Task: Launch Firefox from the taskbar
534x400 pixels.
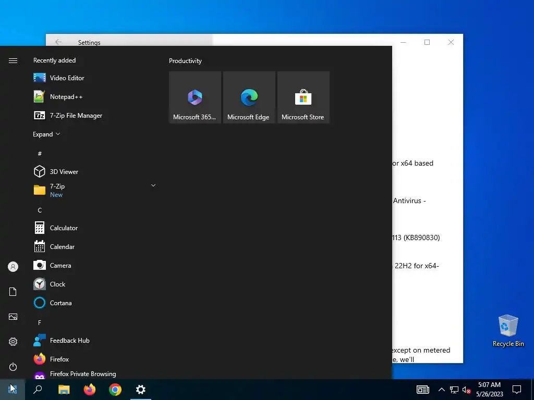Action: click(90, 390)
